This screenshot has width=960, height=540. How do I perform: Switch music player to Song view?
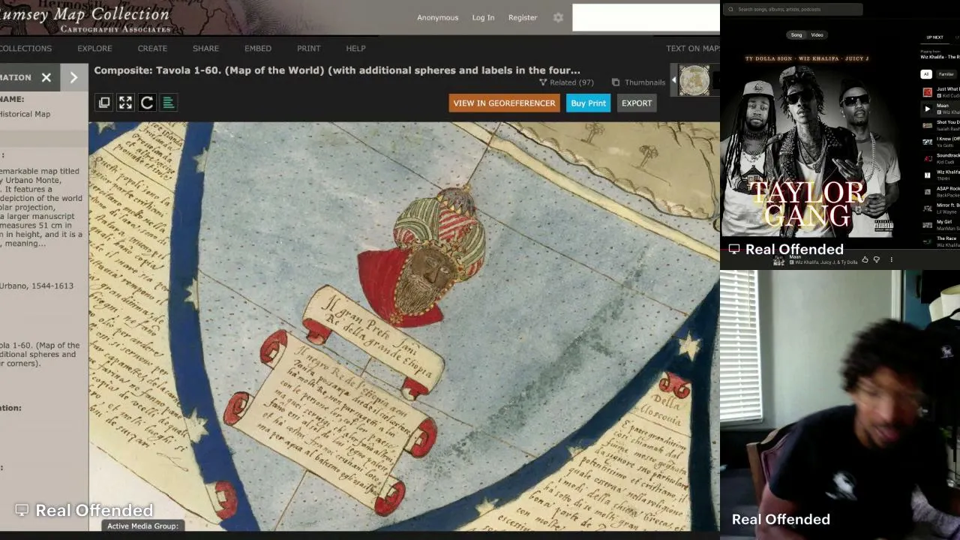coord(796,35)
